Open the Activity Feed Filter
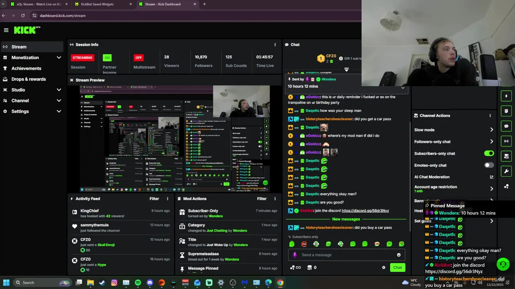Viewport: 515px width, 289px height. pos(154,199)
